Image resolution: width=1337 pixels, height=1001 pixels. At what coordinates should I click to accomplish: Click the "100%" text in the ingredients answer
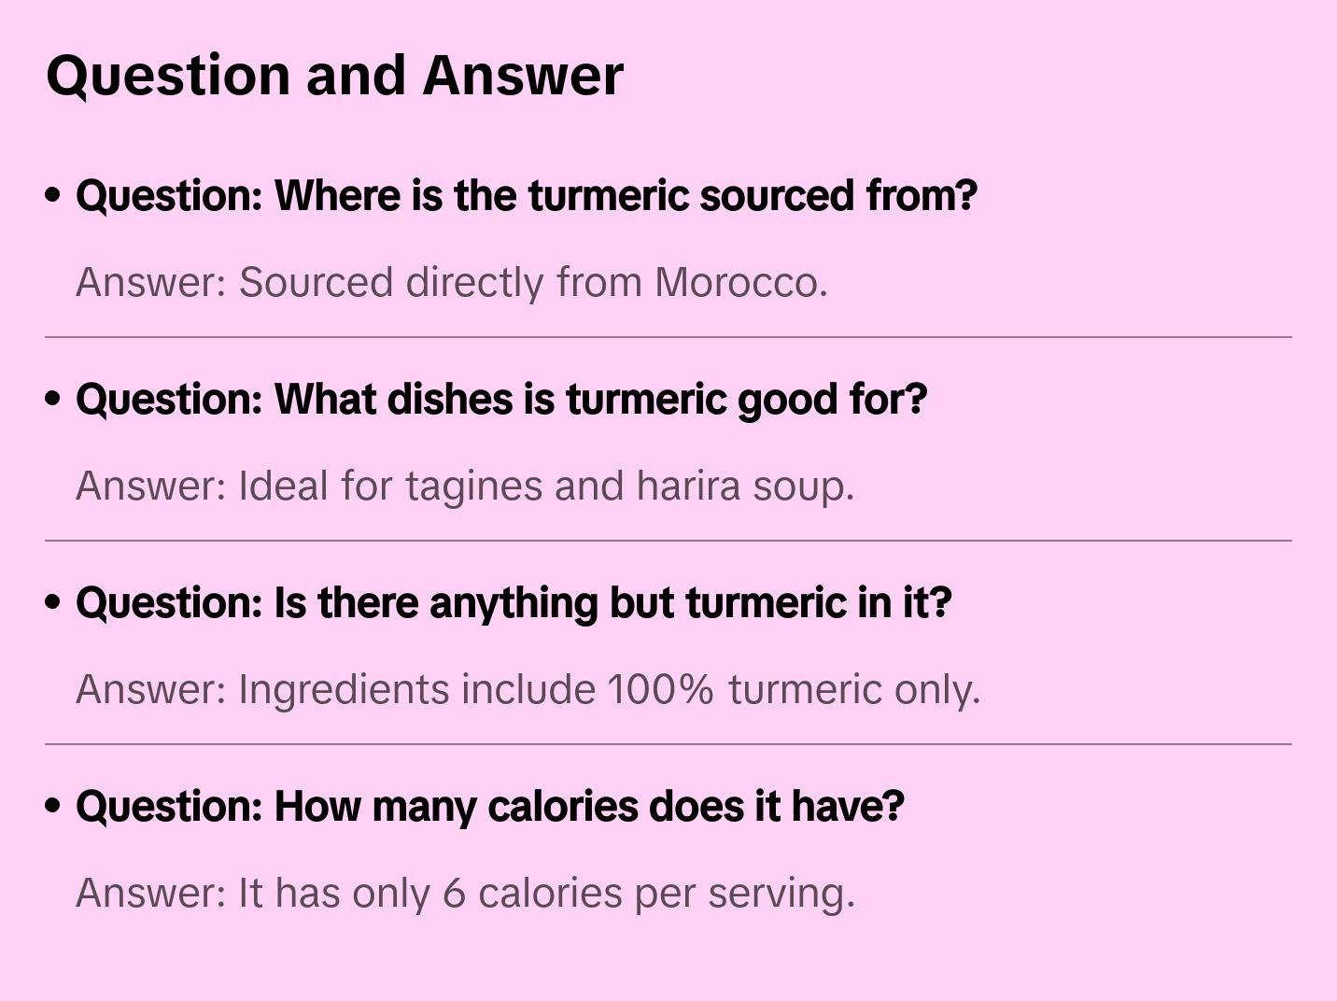661,690
